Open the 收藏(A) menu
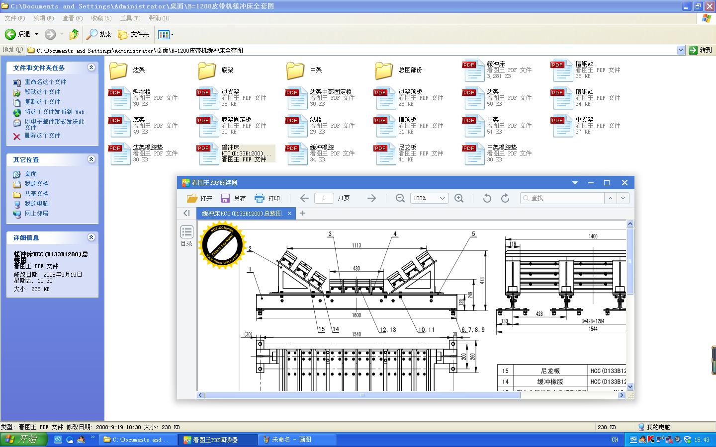Image resolution: width=716 pixels, height=447 pixels. 101,18
